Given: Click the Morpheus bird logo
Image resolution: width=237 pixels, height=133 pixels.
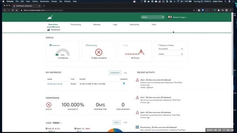Looking at the screenshot, I should [x=50, y=17].
